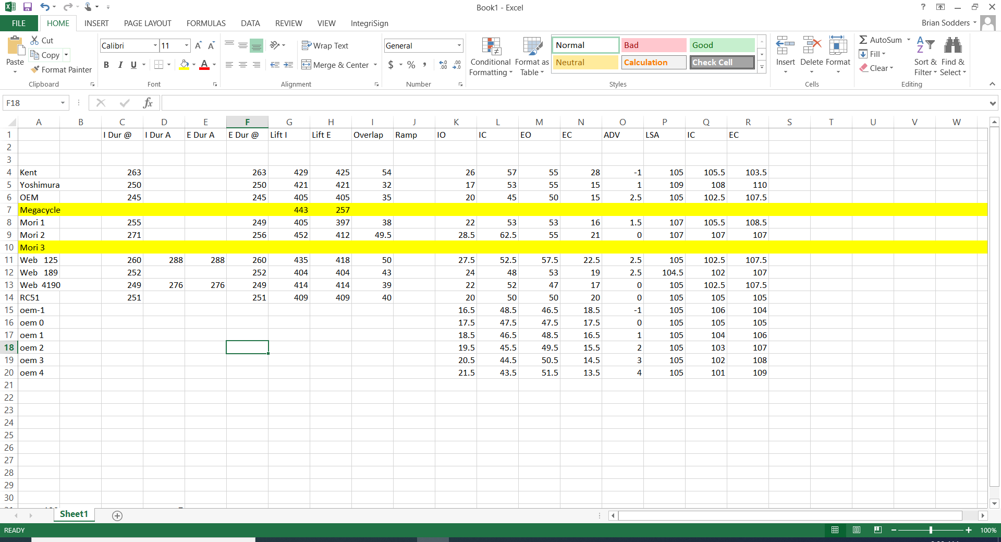1001x542 pixels.
Task: Switch to the DATA tab
Action: tap(250, 23)
